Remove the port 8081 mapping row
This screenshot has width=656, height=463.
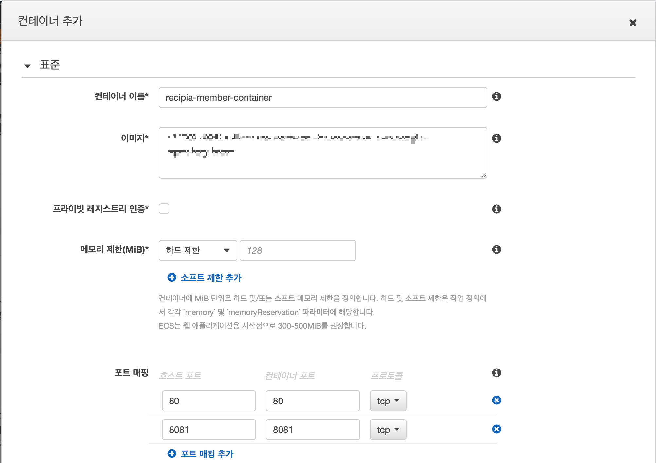tap(496, 429)
